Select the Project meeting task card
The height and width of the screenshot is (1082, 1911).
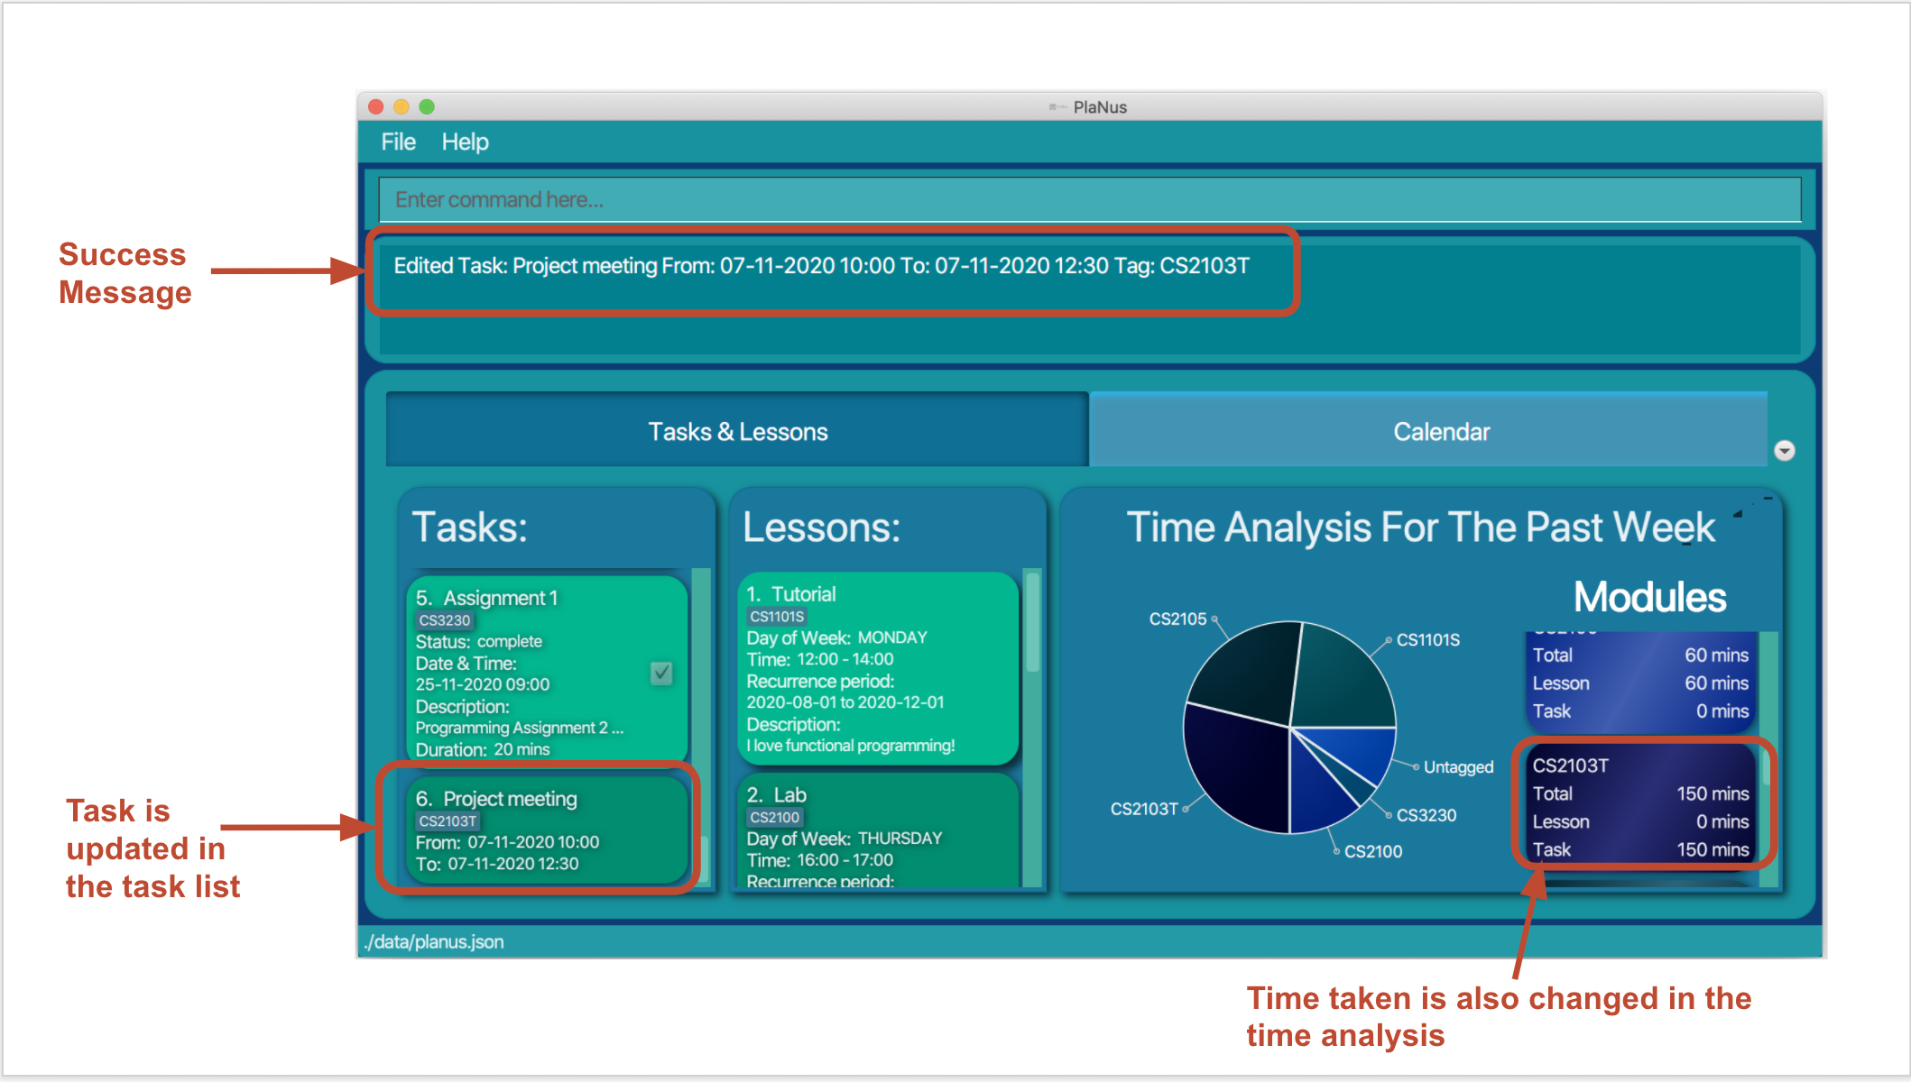[547, 830]
